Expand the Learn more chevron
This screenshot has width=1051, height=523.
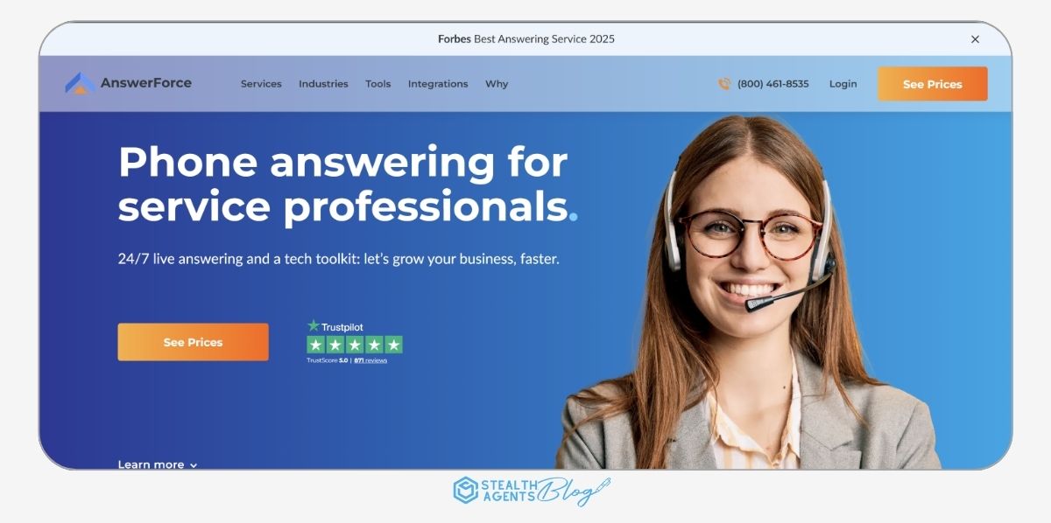click(194, 465)
